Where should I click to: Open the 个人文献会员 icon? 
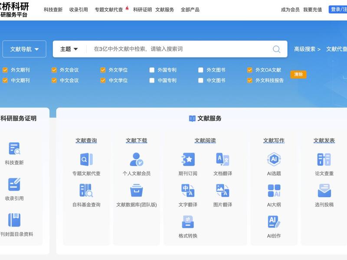point(137,159)
